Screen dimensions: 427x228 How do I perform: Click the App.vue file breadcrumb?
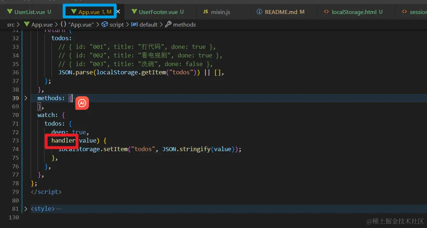pos(42,25)
